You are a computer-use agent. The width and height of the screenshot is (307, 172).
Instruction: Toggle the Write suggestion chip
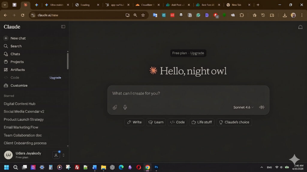click(x=134, y=122)
